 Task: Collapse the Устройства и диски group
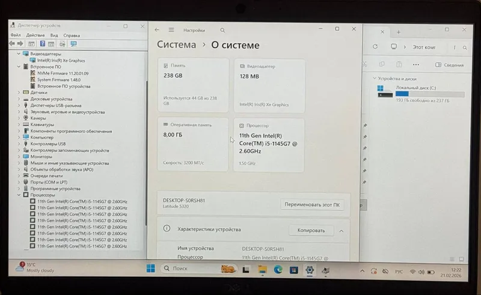tap(375, 79)
